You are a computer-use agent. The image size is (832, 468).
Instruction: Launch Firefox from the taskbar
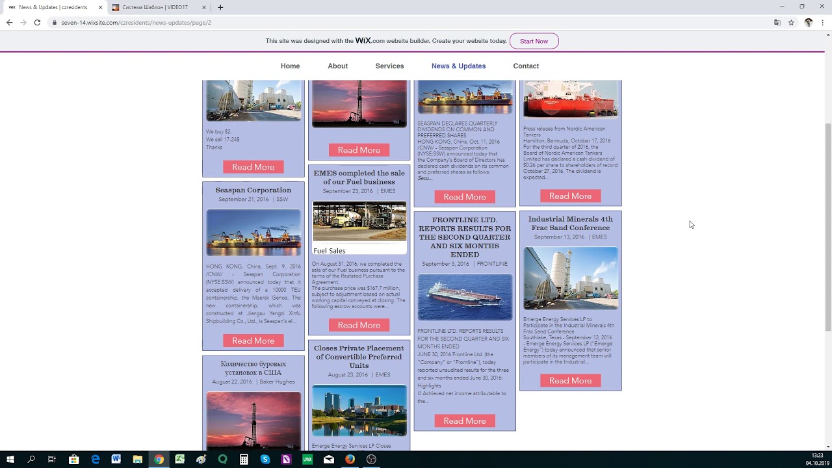click(x=350, y=460)
